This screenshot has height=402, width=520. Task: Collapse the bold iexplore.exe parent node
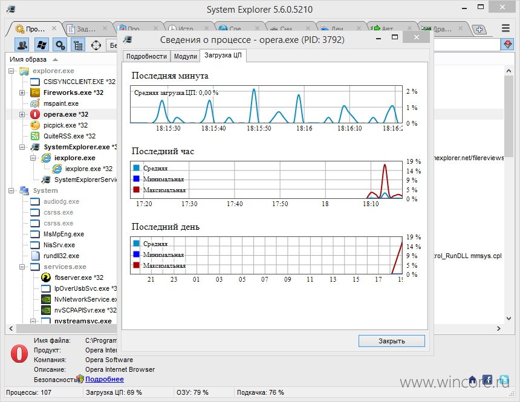[33, 158]
